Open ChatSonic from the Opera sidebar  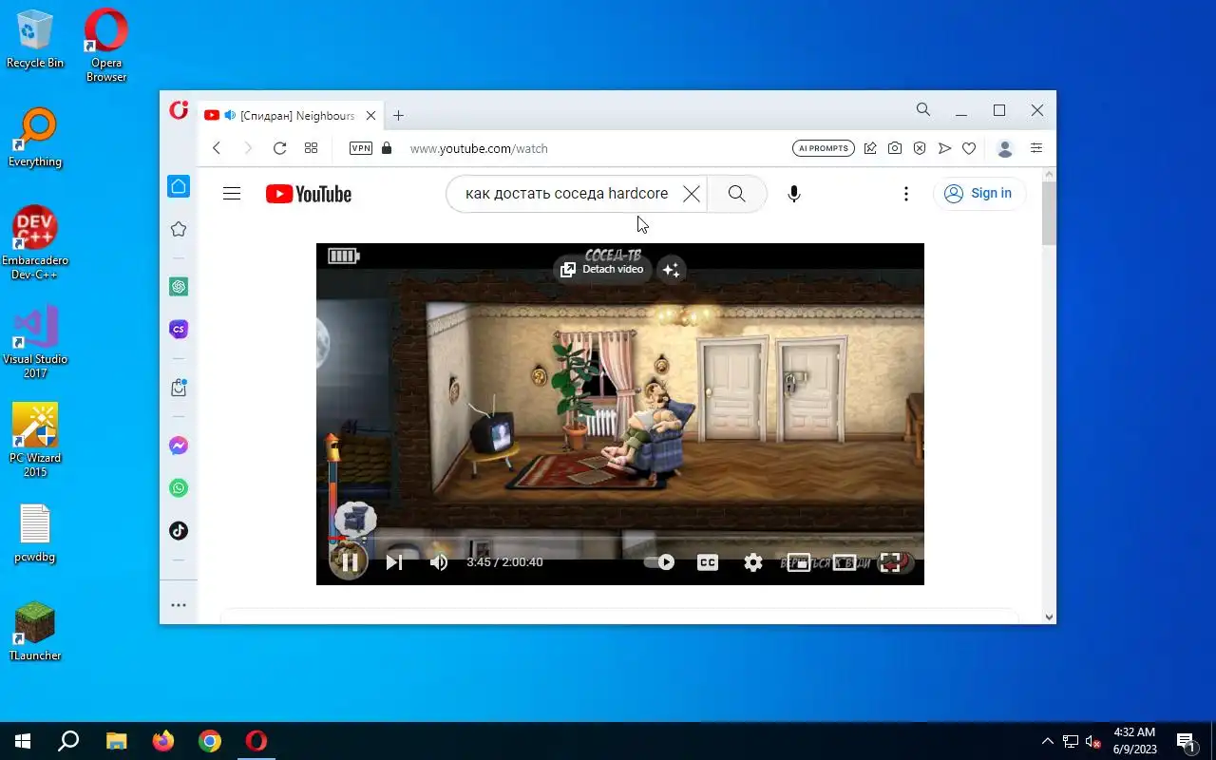coord(179,329)
